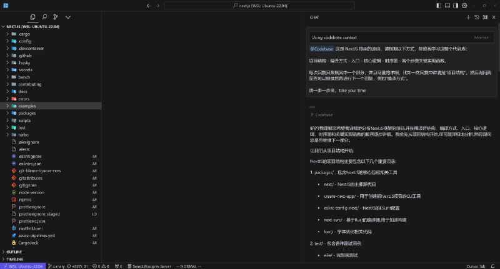
Task: Open the Search view icon
Action: [x=44, y=17]
